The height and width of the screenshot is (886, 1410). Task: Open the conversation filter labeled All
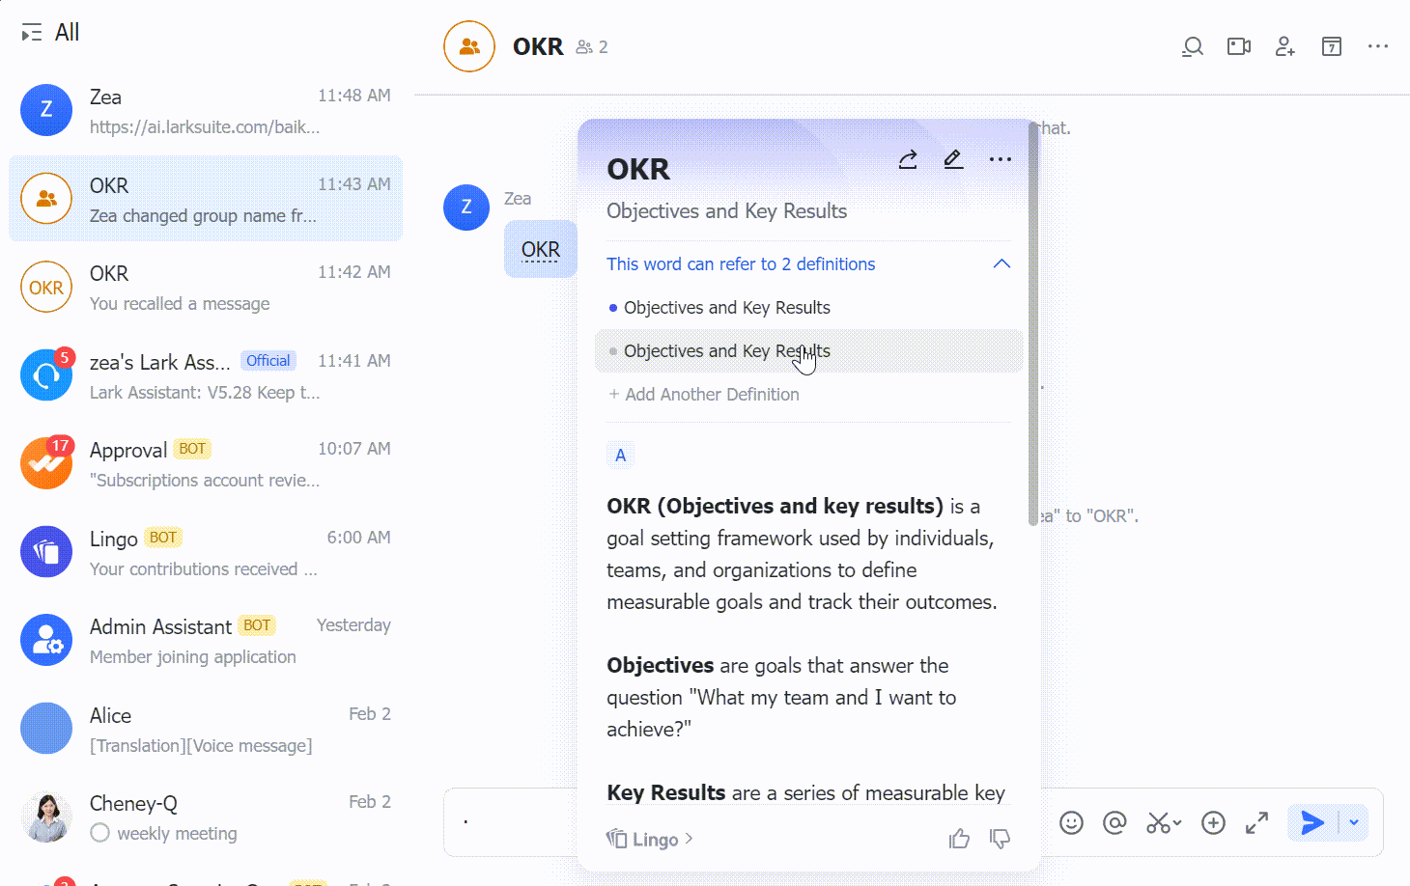click(48, 32)
